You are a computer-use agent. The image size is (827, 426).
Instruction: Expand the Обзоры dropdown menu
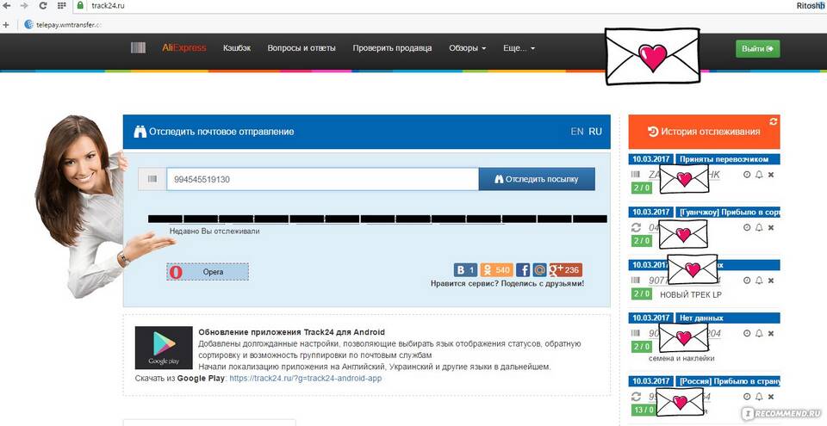click(467, 47)
